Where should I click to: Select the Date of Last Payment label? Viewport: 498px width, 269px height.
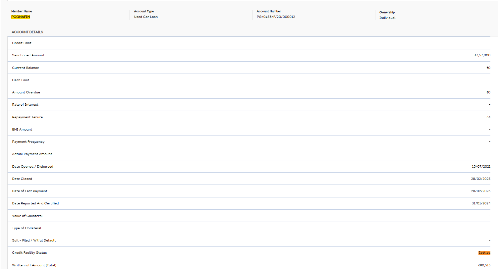click(29, 191)
